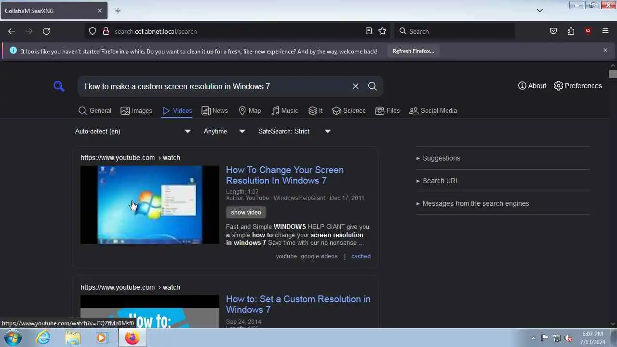Click the second result's How to thumbnail

pos(150,311)
